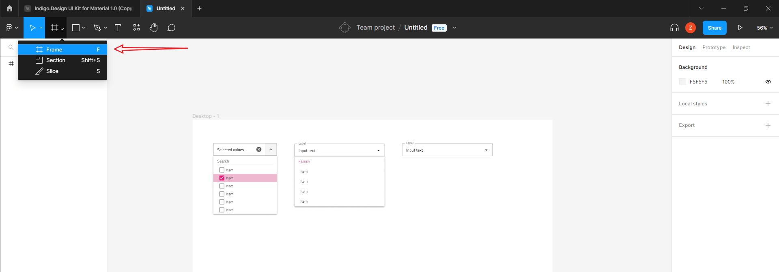Uncheck the highlighted pink Item checkbox
The image size is (779, 272).
pos(222,178)
